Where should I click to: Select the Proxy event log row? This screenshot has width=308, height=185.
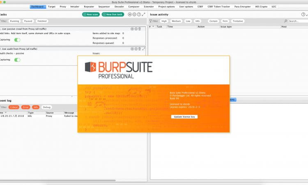click(x=39, y=116)
